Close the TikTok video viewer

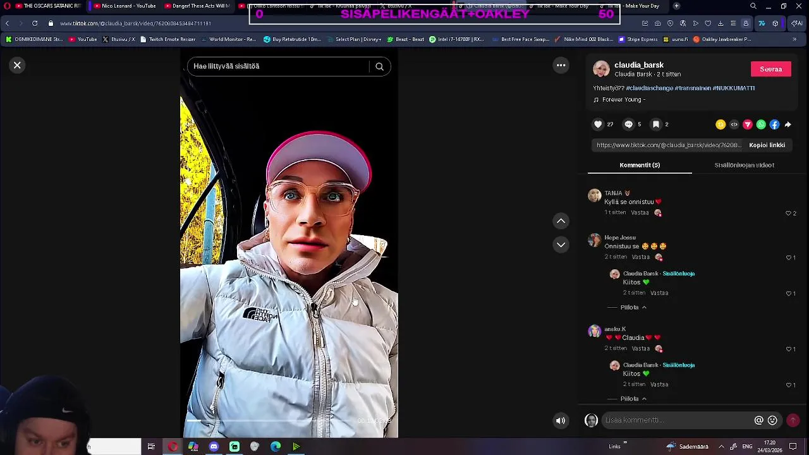17,65
